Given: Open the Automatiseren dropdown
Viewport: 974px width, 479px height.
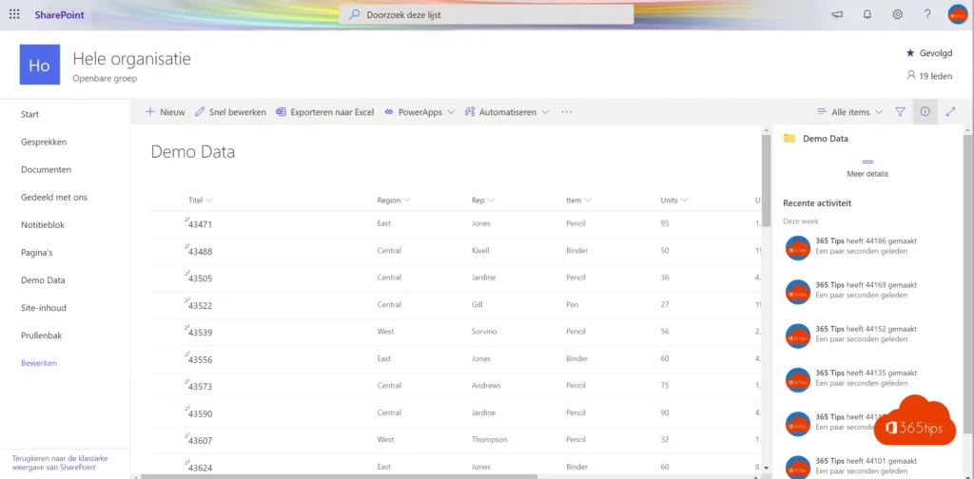Looking at the screenshot, I should (507, 112).
